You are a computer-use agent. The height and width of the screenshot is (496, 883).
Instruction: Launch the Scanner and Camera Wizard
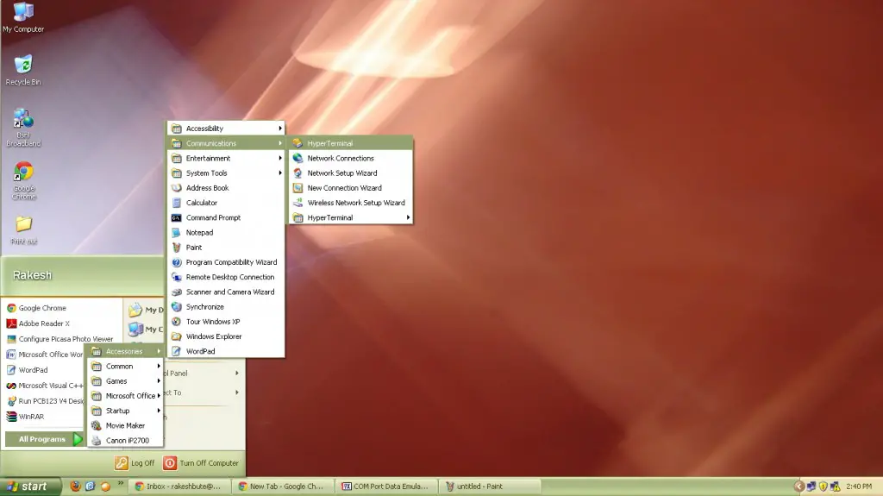click(x=226, y=292)
